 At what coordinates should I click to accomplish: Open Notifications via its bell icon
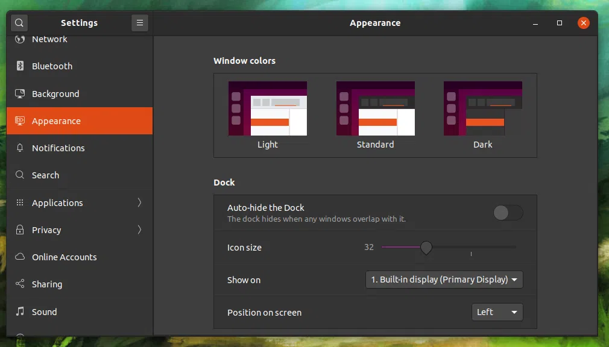[x=20, y=148]
